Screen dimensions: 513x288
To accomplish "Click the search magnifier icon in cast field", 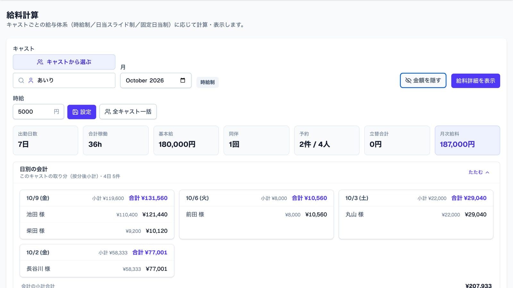I will point(21,80).
